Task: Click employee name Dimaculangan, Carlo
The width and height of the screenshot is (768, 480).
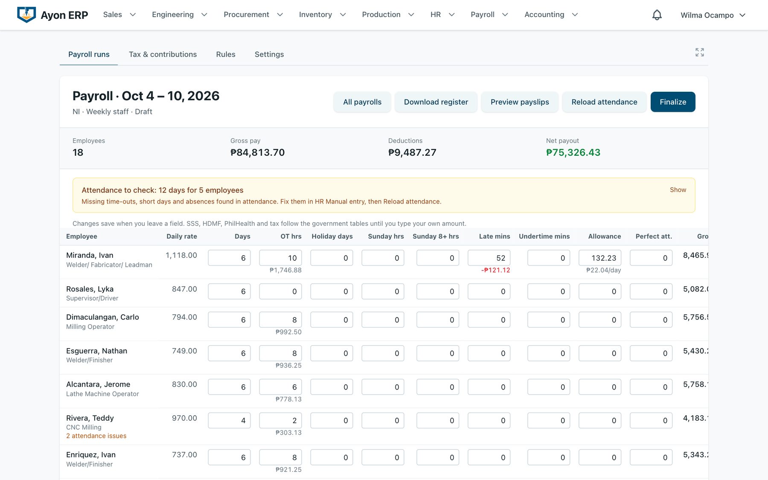Action: (102, 317)
